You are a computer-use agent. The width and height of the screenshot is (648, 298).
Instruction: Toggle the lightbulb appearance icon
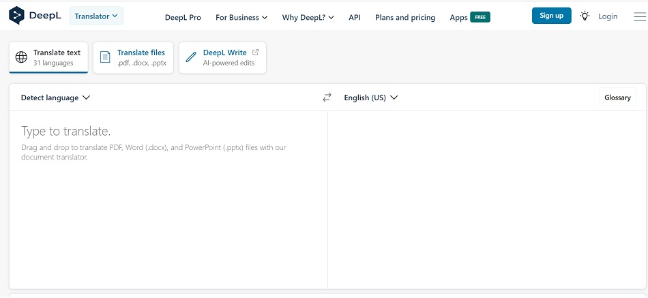tap(585, 16)
